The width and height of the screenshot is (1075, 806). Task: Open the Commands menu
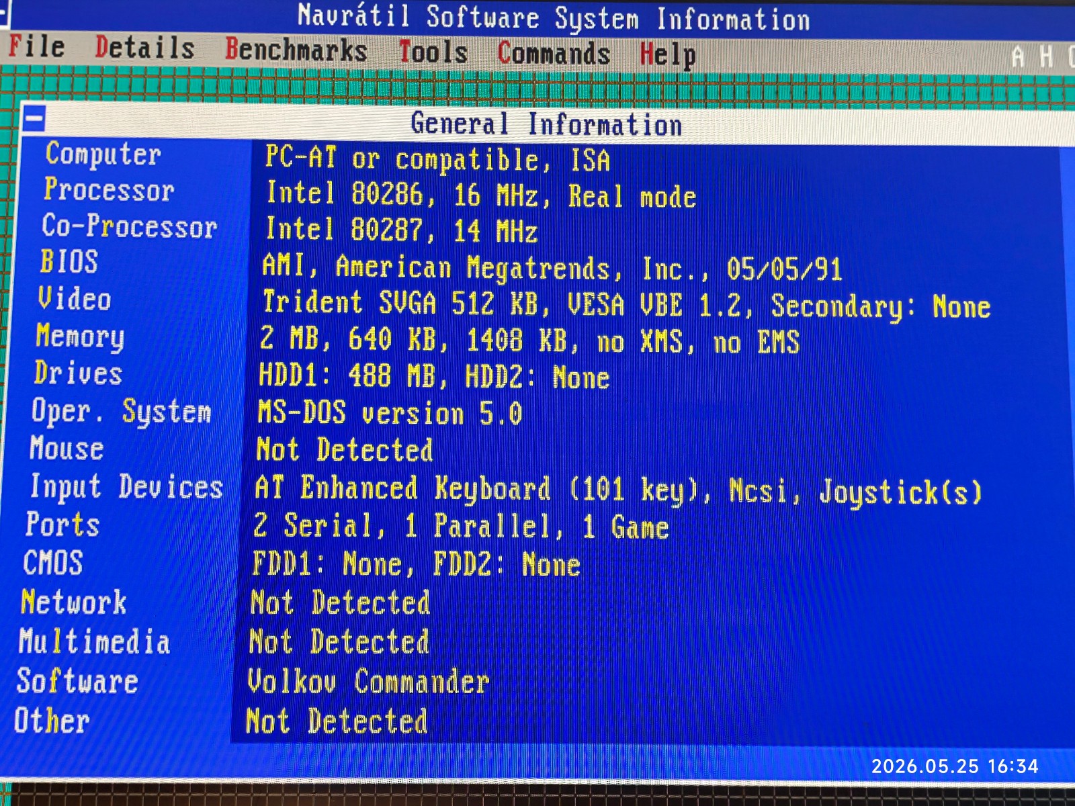coord(554,53)
